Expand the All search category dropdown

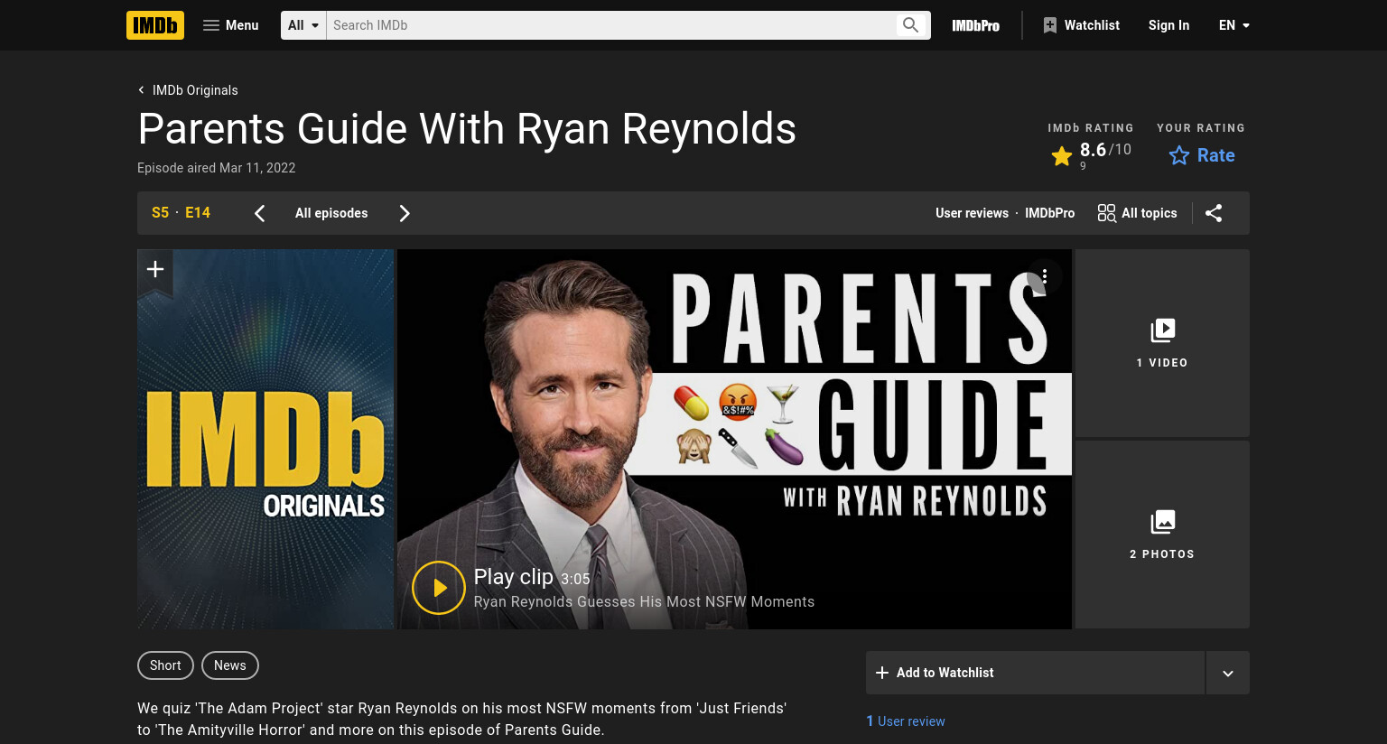tap(303, 25)
